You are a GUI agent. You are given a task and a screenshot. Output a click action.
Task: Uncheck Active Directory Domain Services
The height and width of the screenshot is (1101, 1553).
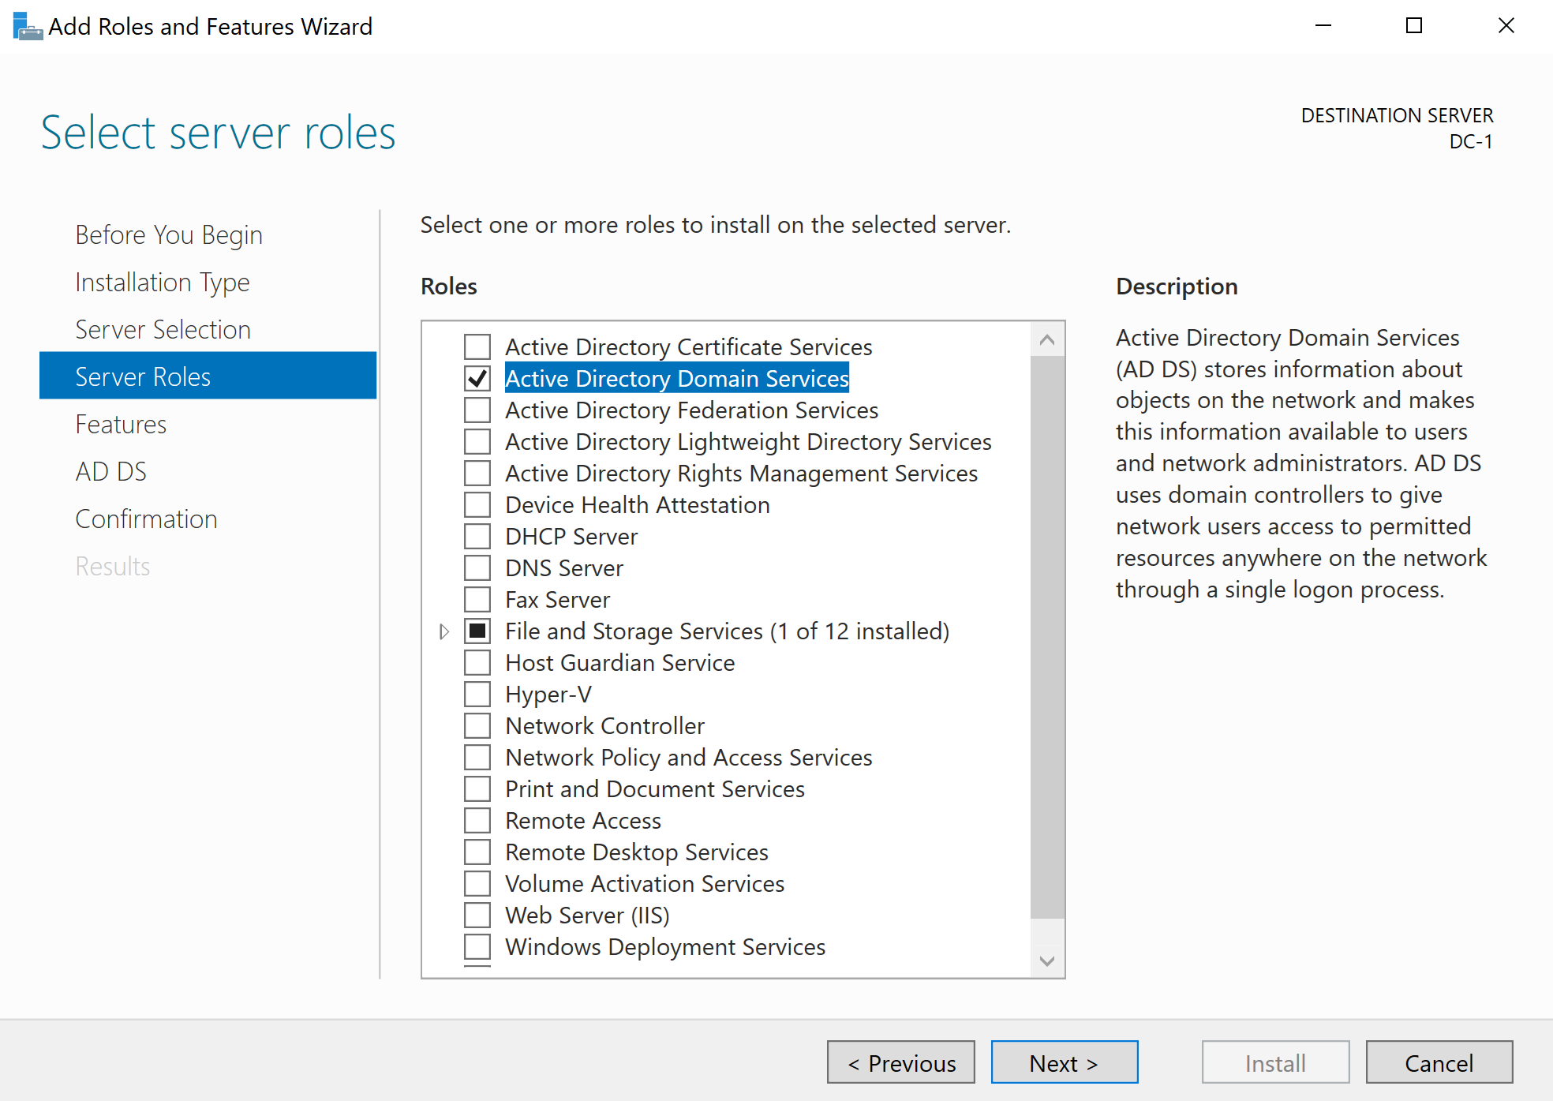click(477, 379)
